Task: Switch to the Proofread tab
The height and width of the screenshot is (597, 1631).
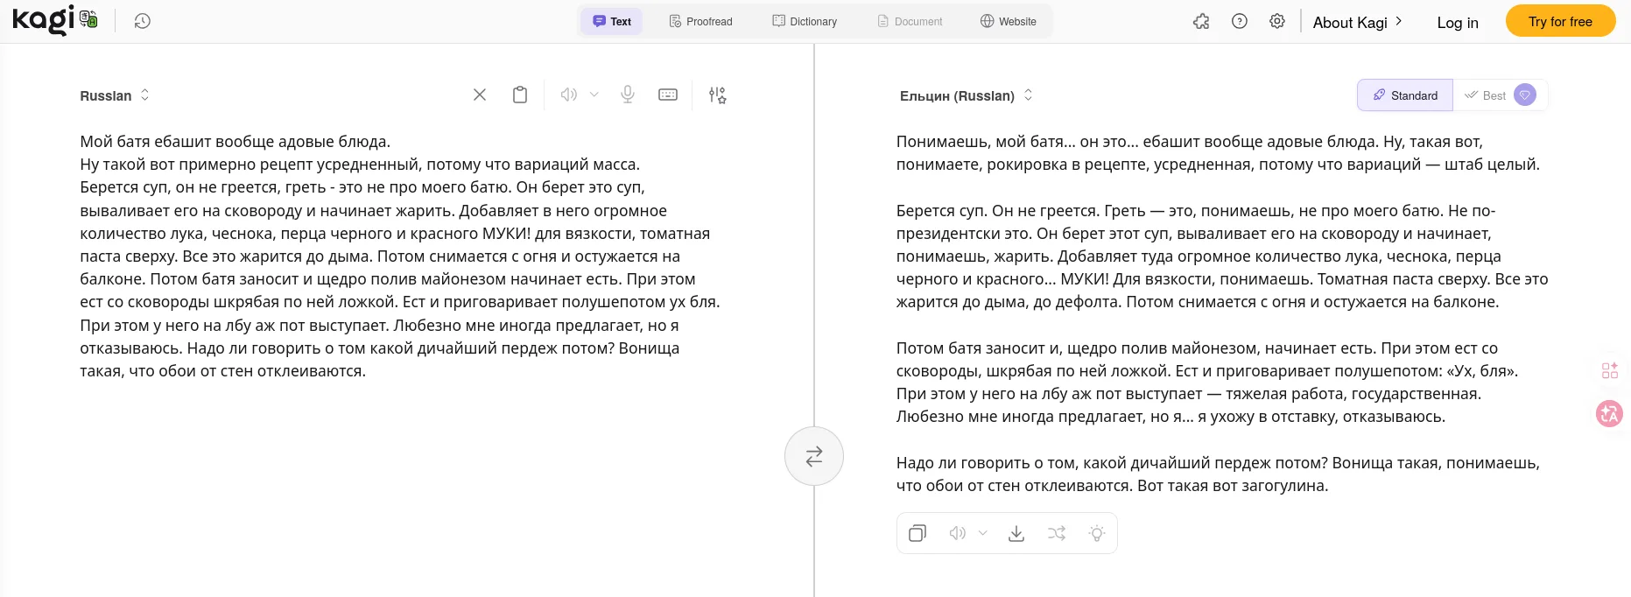Action: (700, 21)
